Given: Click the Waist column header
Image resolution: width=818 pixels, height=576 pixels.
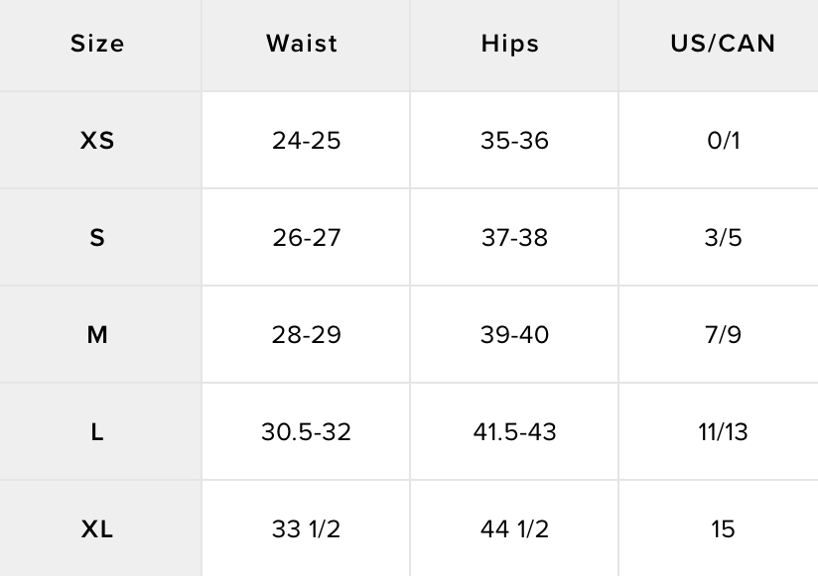Looking at the screenshot, I should 302,44.
